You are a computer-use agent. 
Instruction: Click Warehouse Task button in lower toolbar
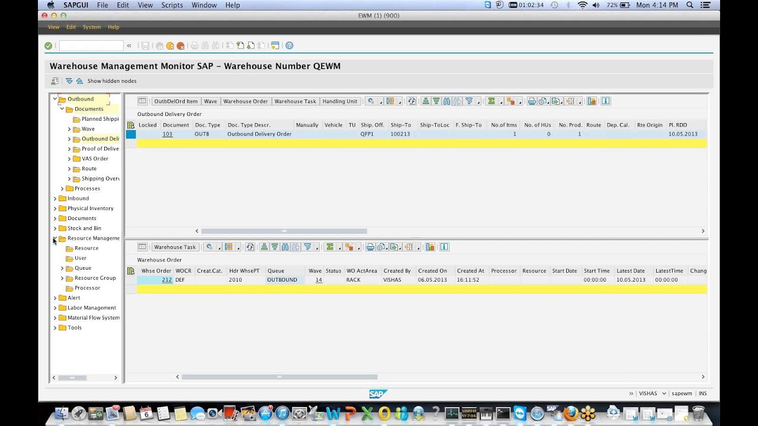(x=175, y=247)
